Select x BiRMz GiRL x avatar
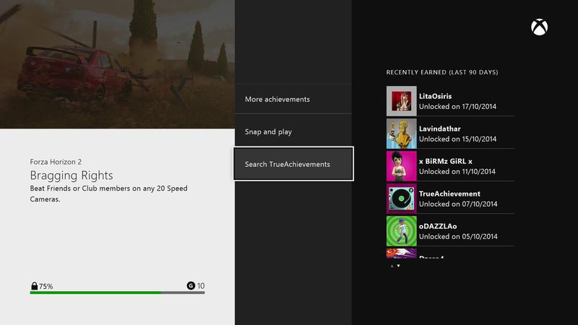This screenshot has height=325, width=578. (x=402, y=166)
